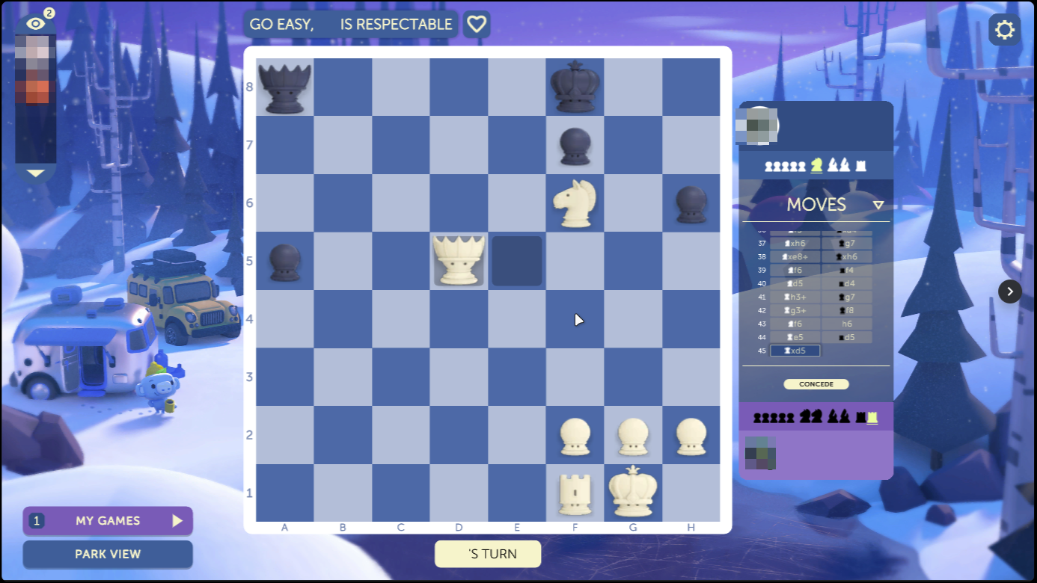Click the player avatar at panel bottom
This screenshot has width=1037, height=583.
760,453
